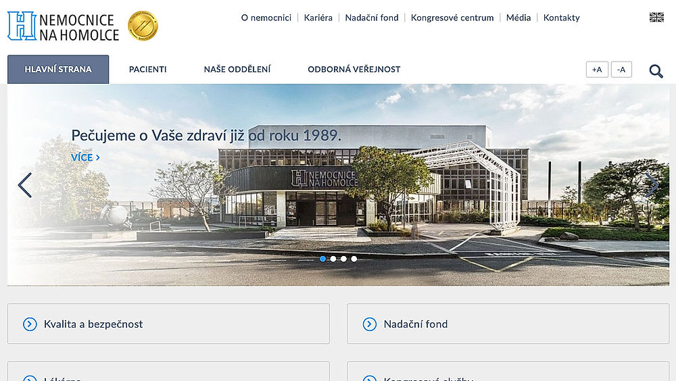Open the Kariéra link in the top navigation
The height and width of the screenshot is (381, 676).
click(x=318, y=18)
